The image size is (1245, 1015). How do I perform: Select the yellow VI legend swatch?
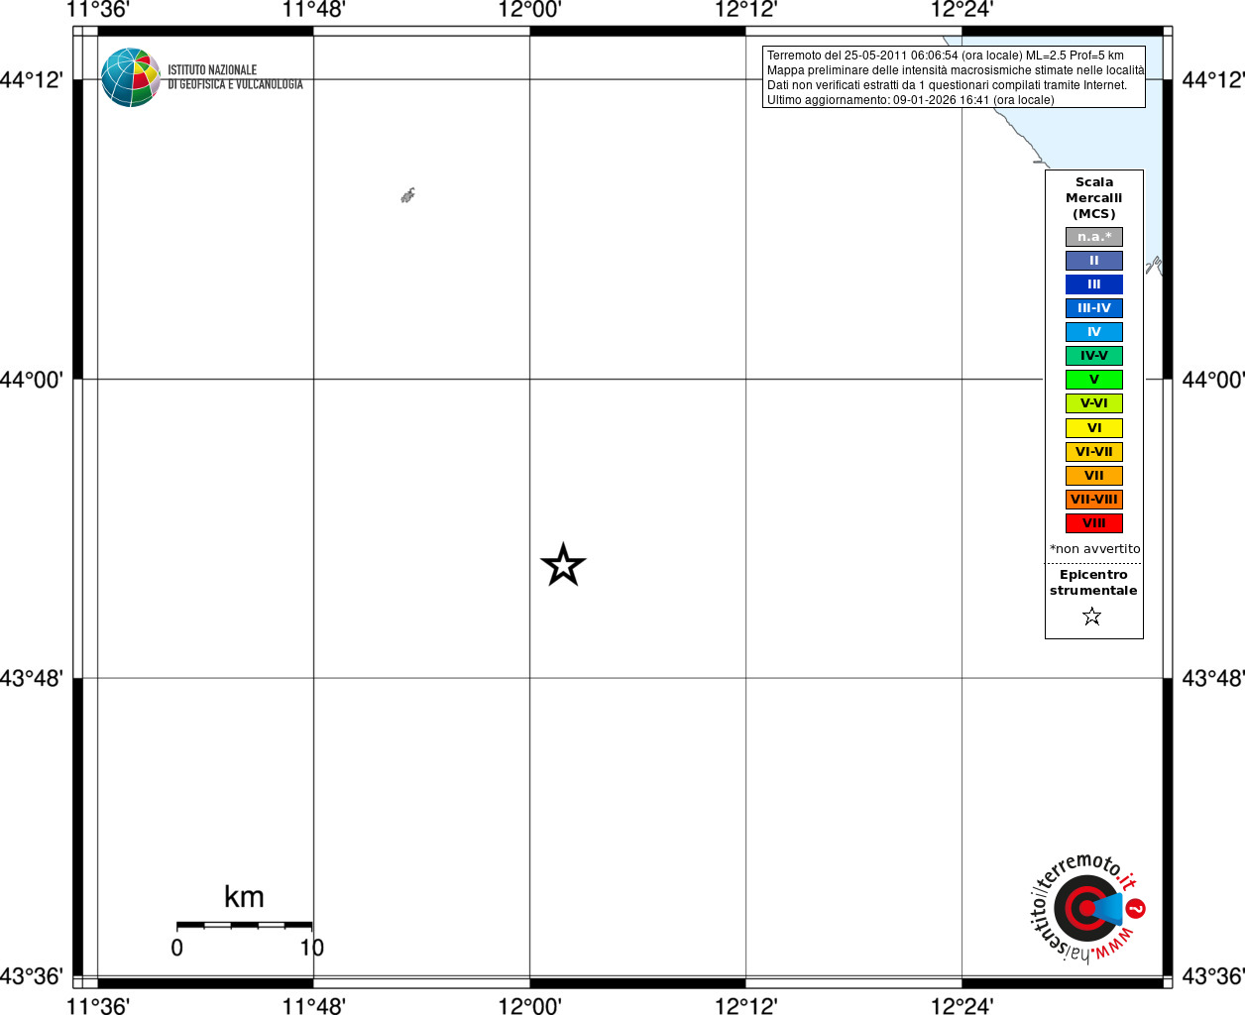[1094, 428]
